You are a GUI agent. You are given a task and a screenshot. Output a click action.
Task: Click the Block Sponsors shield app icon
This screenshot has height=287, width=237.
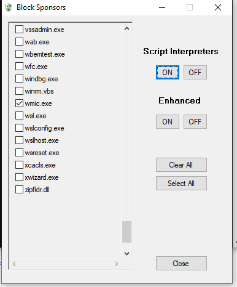click(x=9, y=7)
